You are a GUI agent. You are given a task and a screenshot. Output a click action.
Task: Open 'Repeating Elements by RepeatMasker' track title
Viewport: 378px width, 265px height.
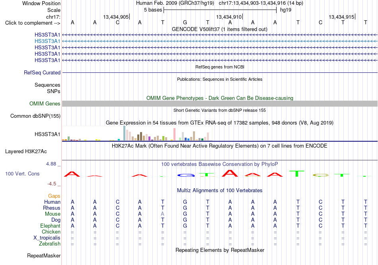[x=220, y=250]
